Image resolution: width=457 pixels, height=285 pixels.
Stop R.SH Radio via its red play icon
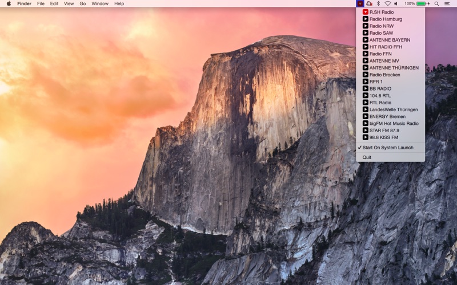365,12
